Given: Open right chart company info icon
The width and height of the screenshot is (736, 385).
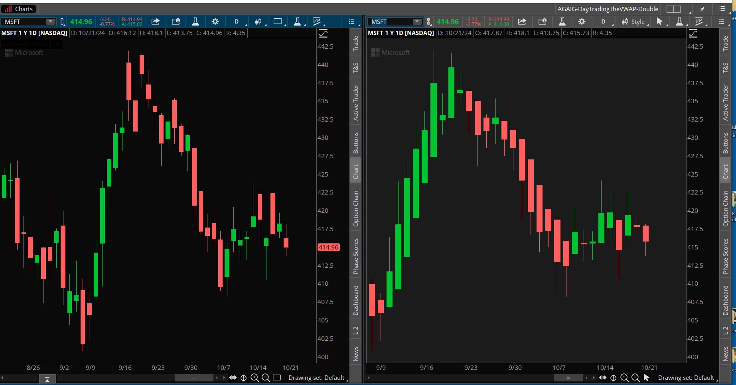Looking at the screenshot, I should (542, 22).
